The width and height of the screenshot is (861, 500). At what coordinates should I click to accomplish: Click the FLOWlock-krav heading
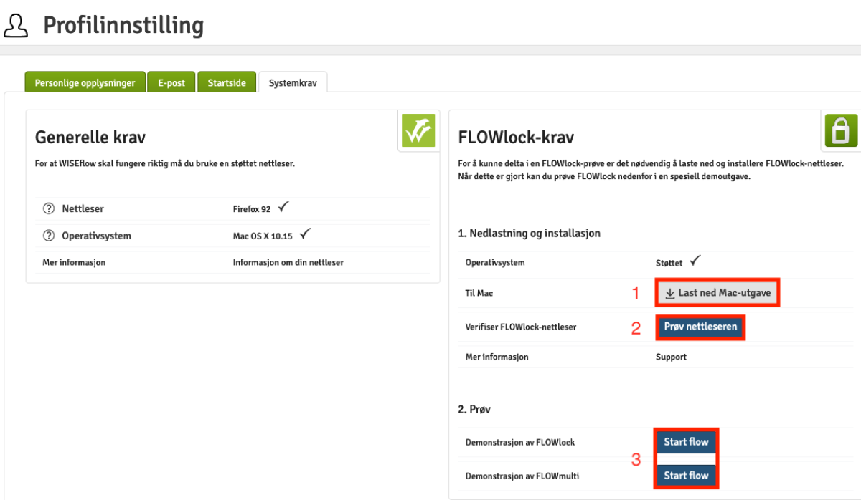[x=515, y=137]
